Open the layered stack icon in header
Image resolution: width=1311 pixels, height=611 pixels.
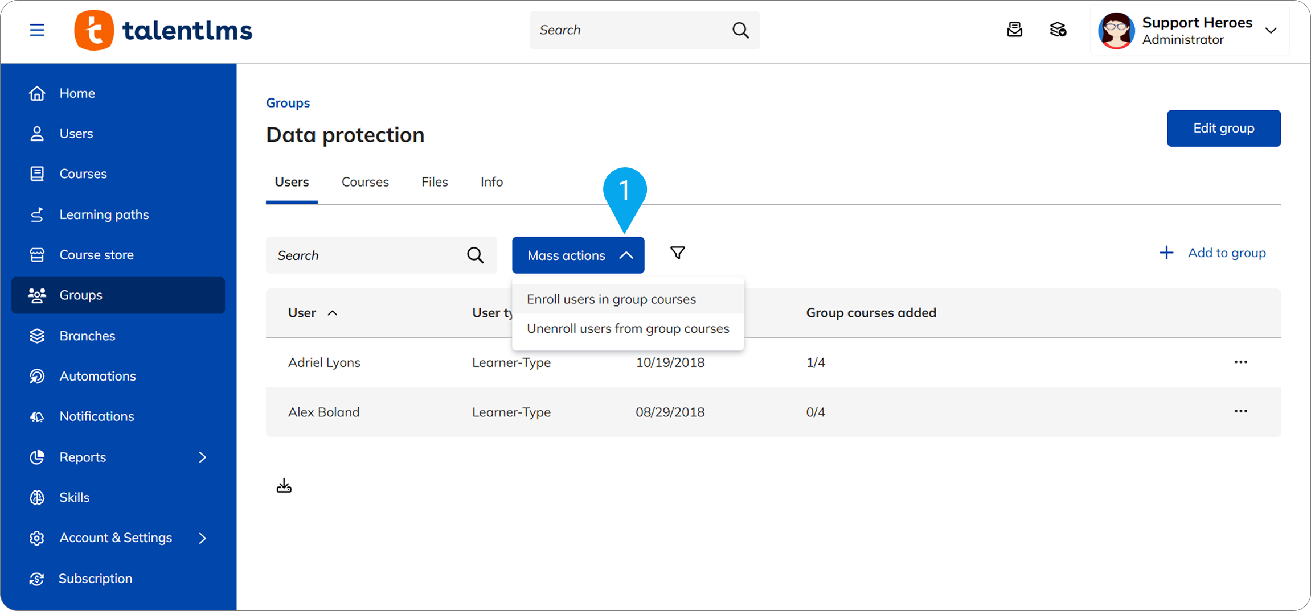click(1058, 30)
